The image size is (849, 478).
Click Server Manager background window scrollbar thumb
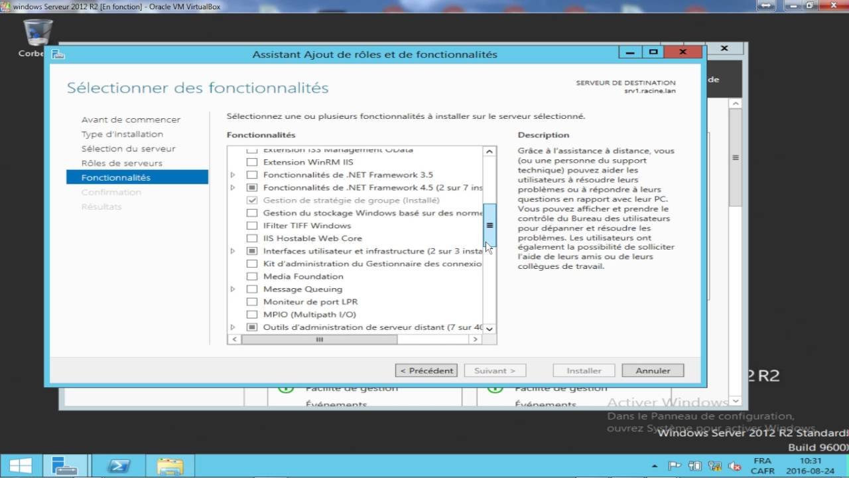pyautogui.click(x=735, y=158)
